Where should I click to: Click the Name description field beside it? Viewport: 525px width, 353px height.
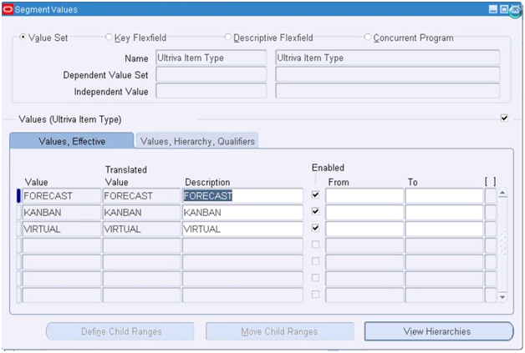click(388, 58)
